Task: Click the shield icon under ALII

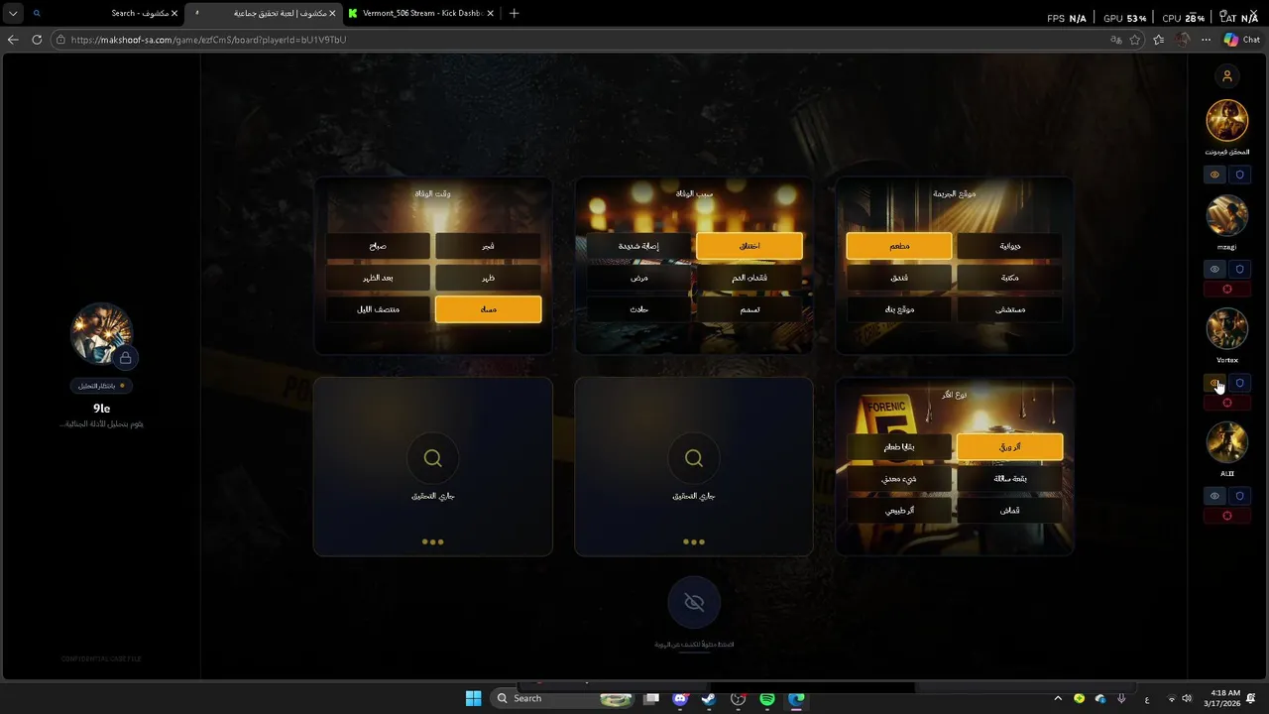Action: tap(1239, 496)
